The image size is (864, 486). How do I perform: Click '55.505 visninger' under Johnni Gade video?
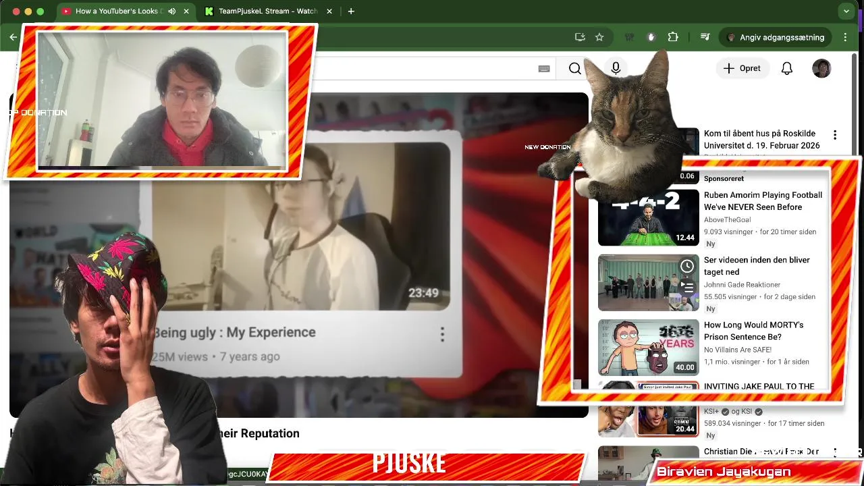point(731,296)
